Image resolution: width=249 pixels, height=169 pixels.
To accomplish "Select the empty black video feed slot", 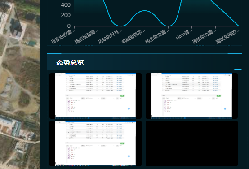I will click(191, 143).
